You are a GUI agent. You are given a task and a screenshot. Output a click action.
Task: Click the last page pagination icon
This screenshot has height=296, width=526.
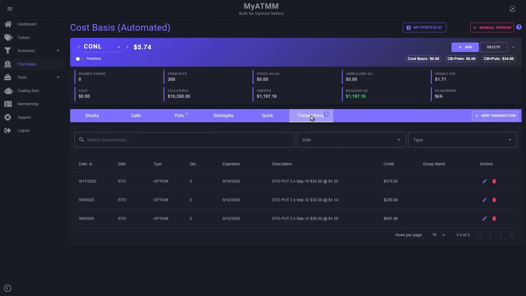coord(512,235)
